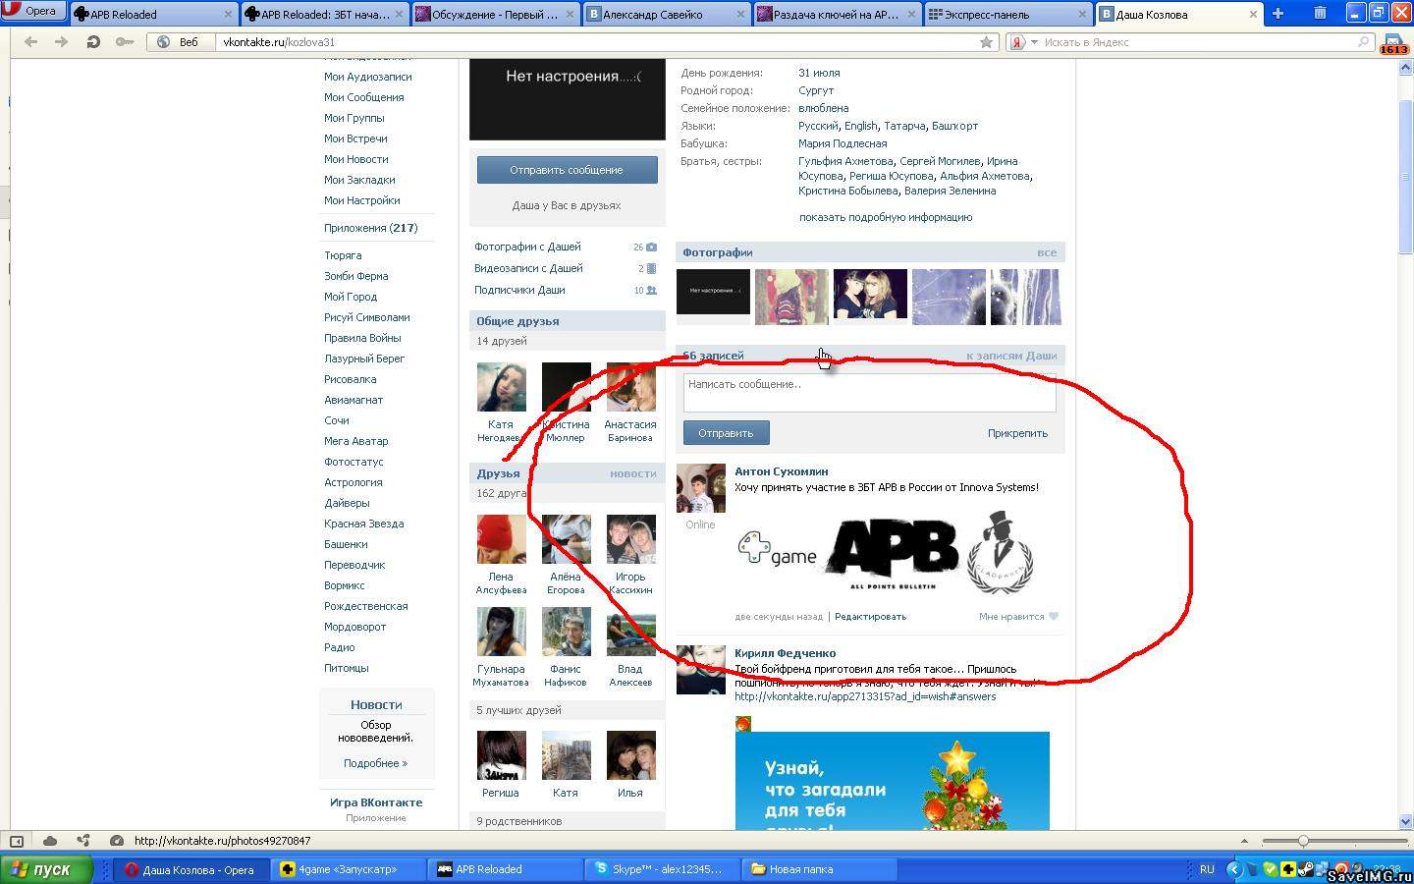Image resolution: width=1414 pixels, height=884 pixels.
Task: Go back with the browser back arrow
Action: [30, 42]
